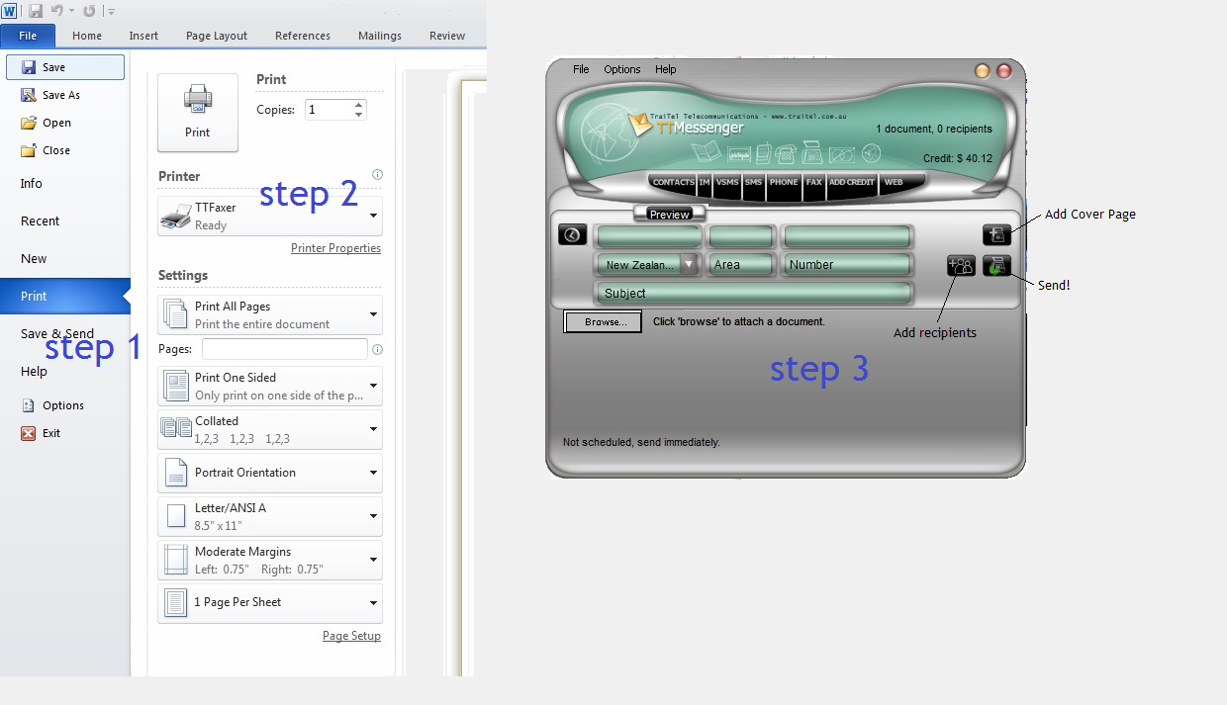
Task: Click the large Print button with printer icon
Action: [x=198, y=113]
